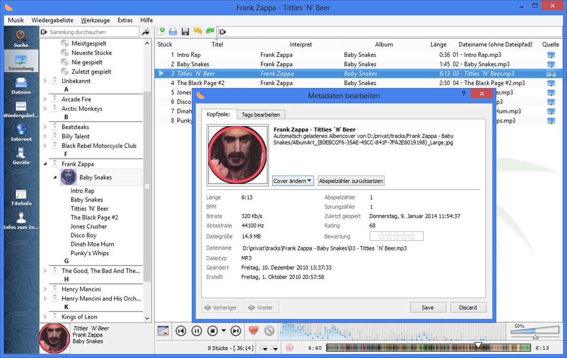Viewport: 567px width, 358px height.
Task: Click the load playlist toolbar icon
Action: point(173,32)
